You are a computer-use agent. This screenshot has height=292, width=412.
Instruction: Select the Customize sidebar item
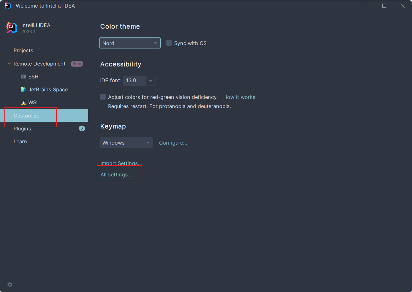(44, 116)
